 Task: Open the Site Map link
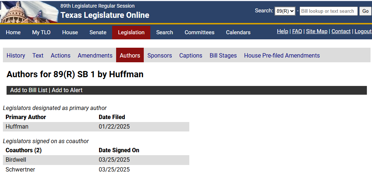pyautogui.click(x=317, y=31)
